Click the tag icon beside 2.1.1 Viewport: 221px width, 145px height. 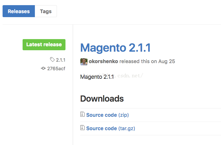(52, 60)
